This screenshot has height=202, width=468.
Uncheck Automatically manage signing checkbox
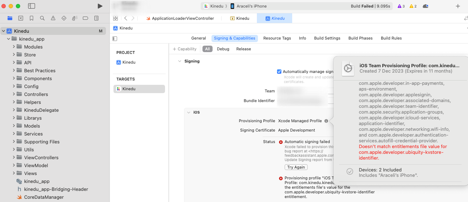pos(279,72)
